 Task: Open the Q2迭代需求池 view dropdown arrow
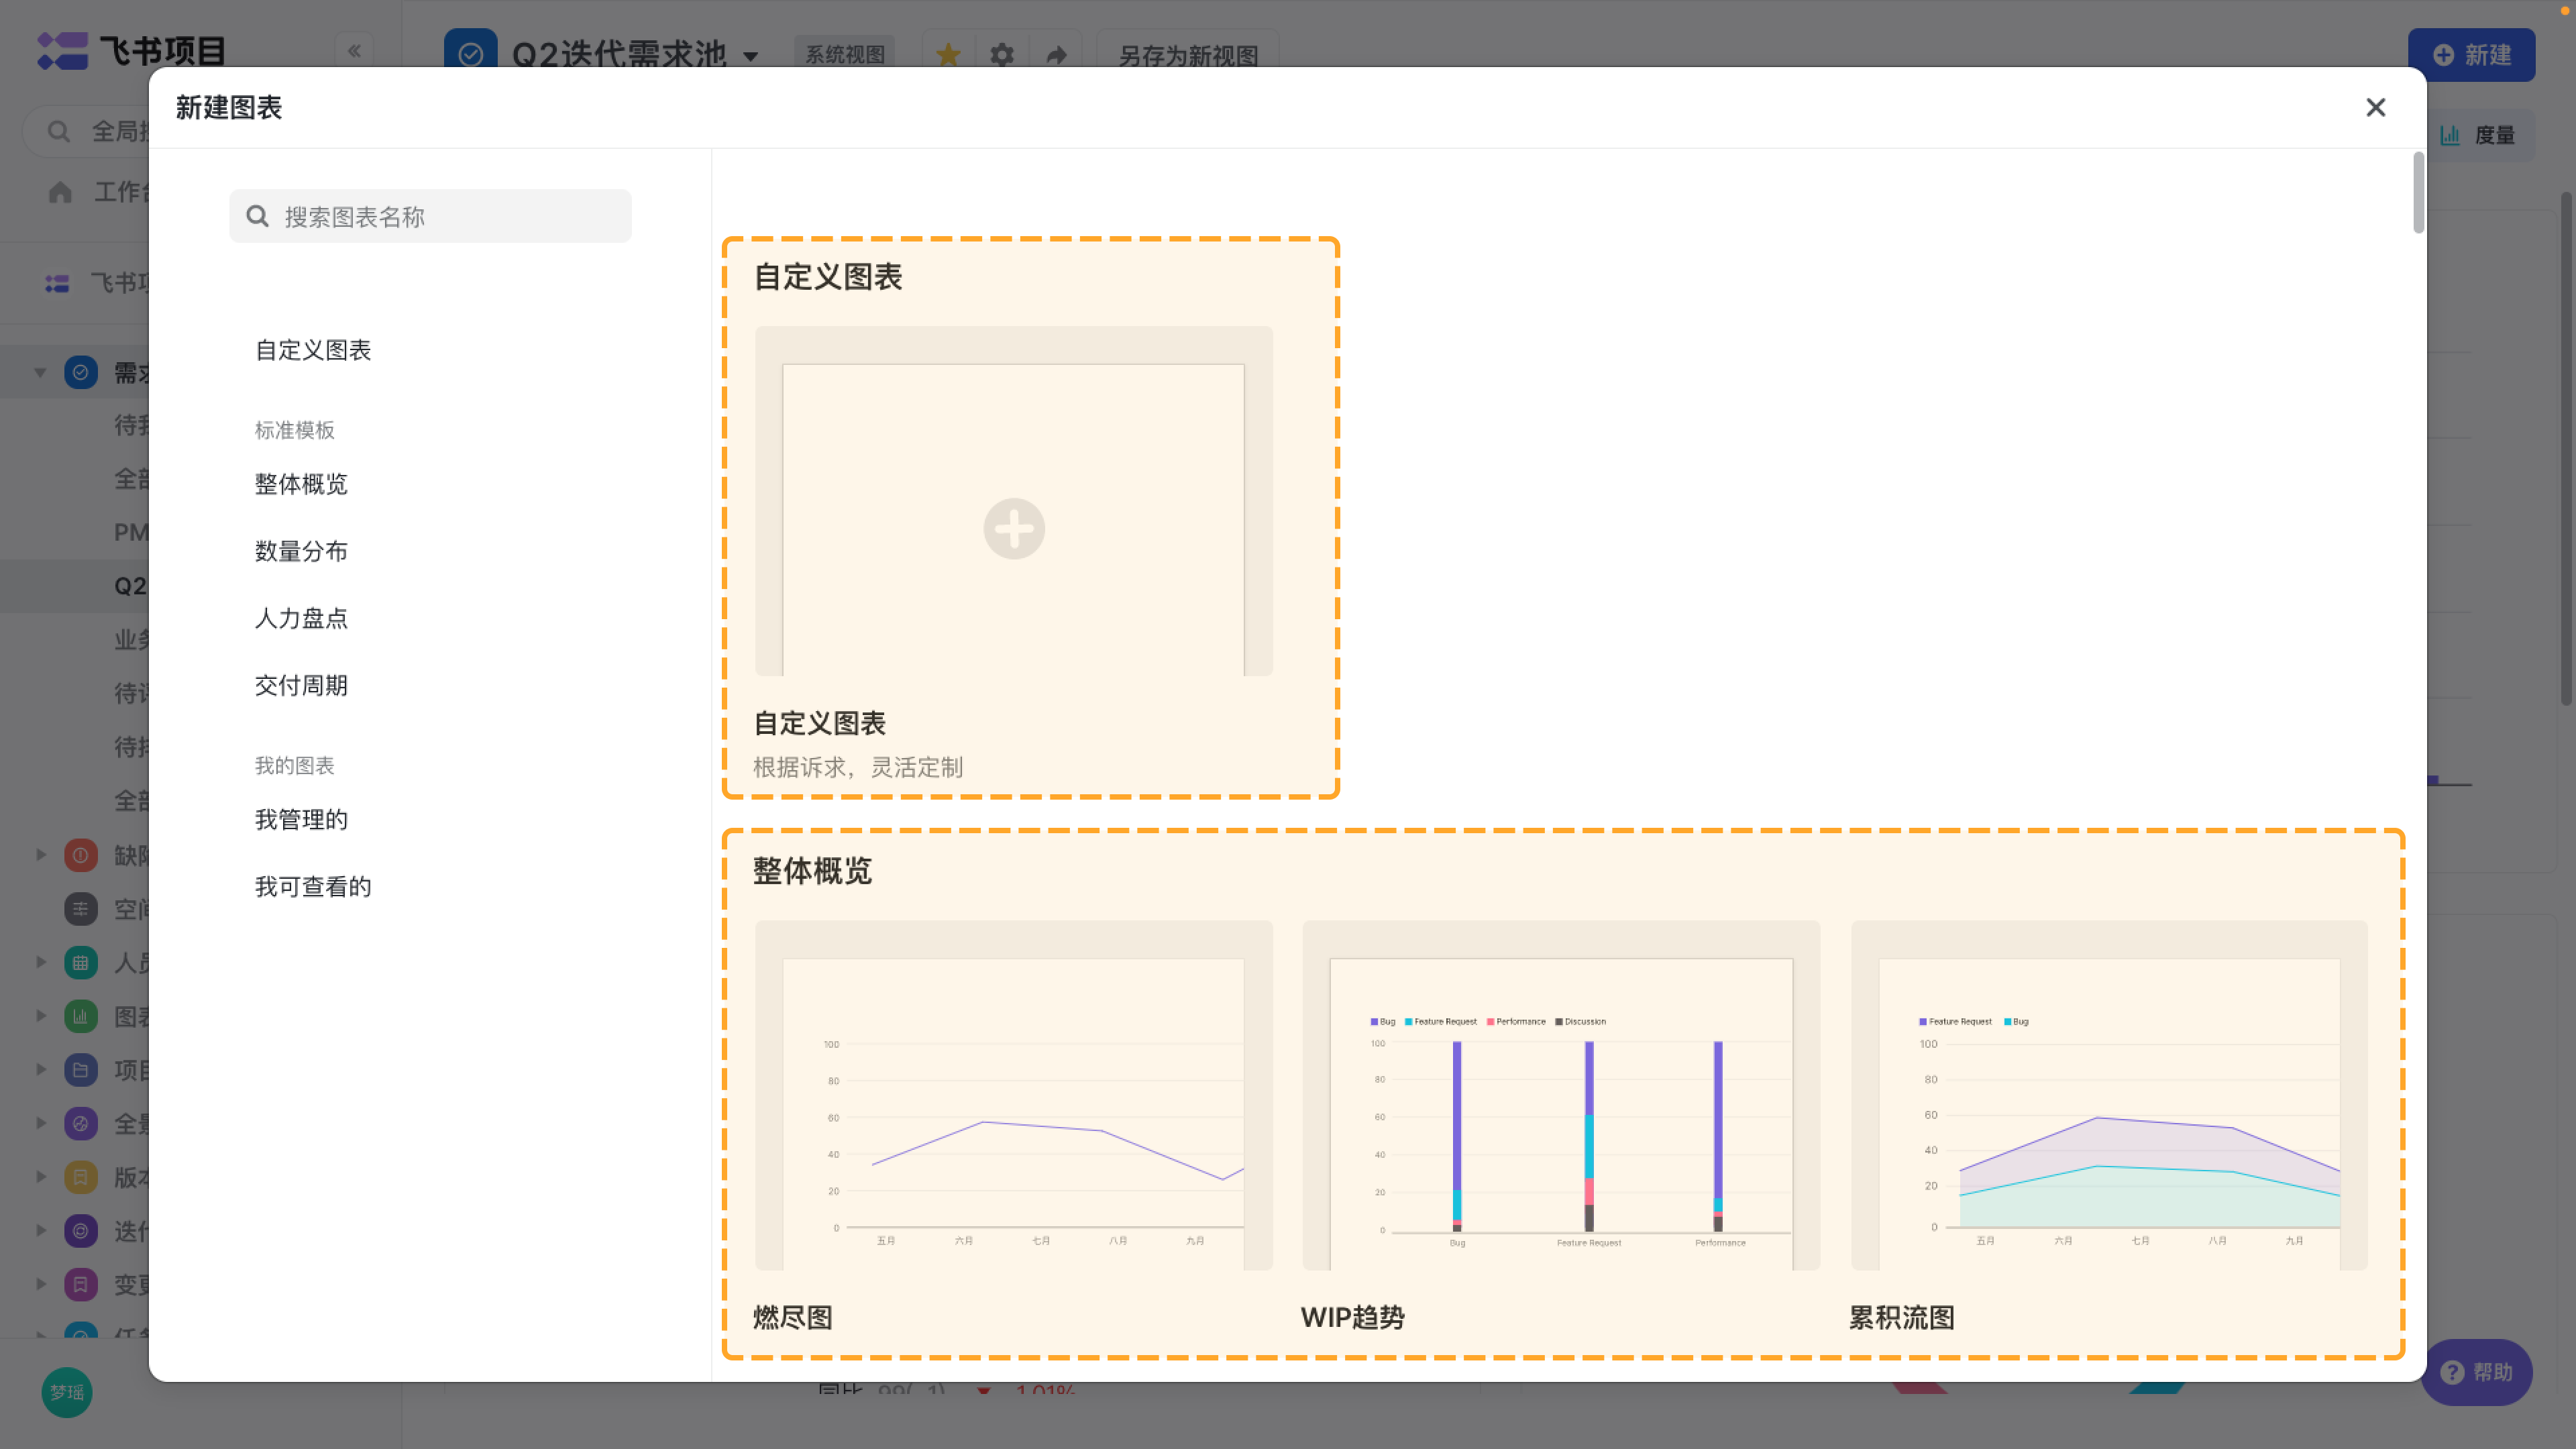[x=751, y=56]
